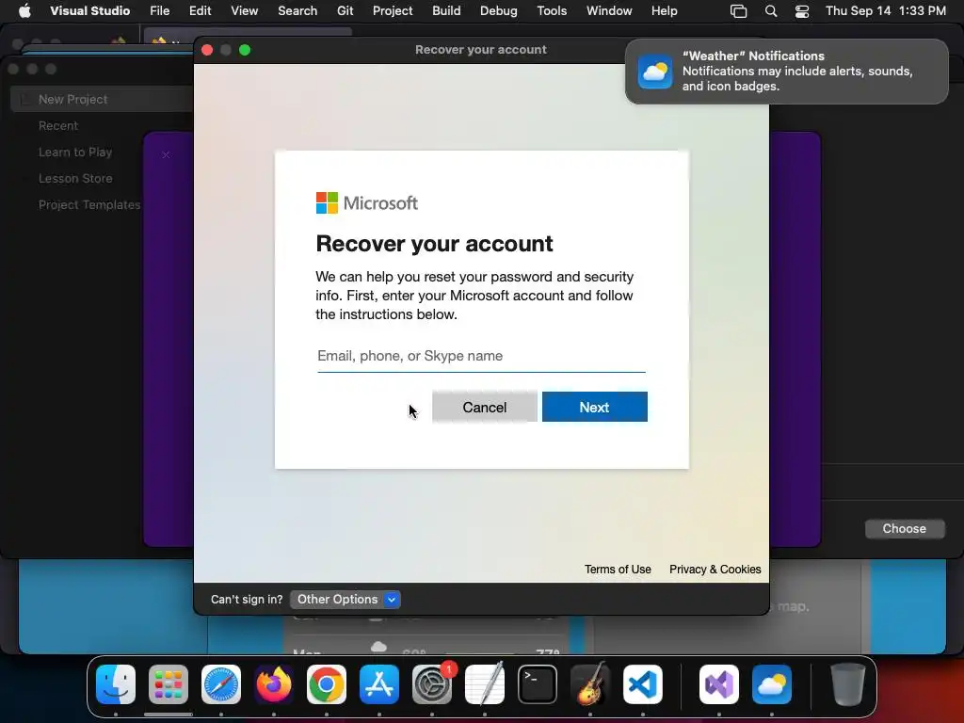
Task: Click the Recover your account heading
Action: pos(434,244)
